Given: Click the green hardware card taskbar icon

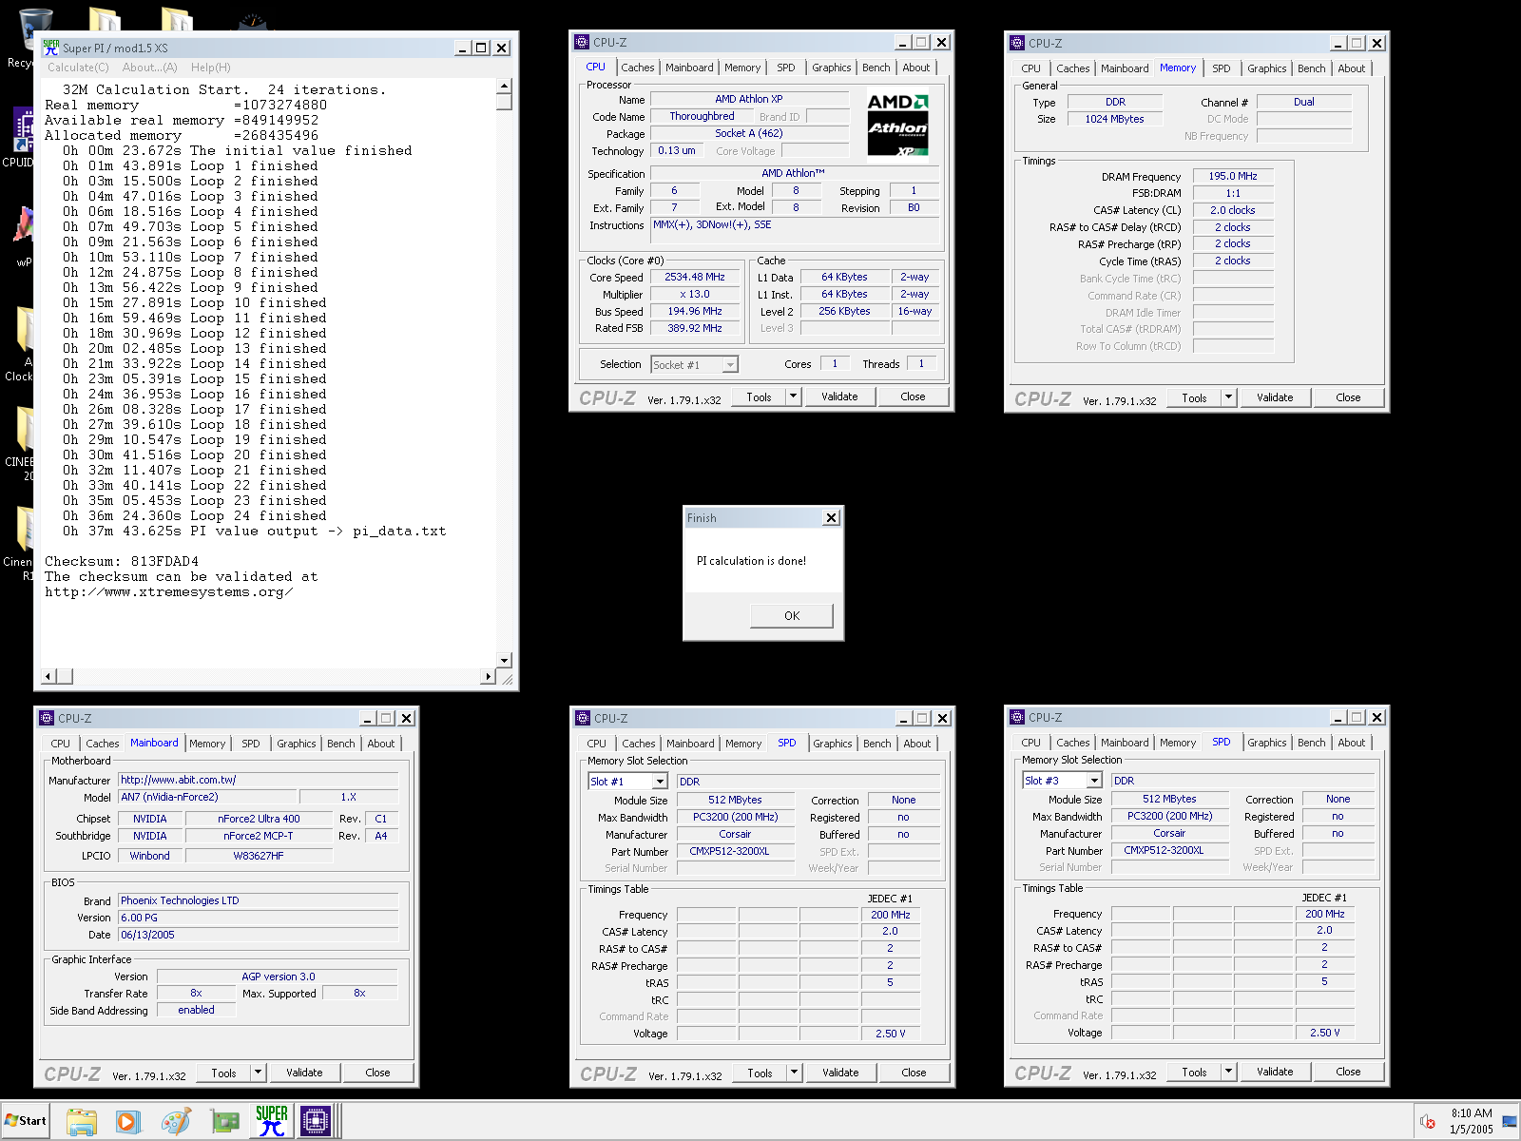Looking at the screenshot, I should tap(224, 1121).
